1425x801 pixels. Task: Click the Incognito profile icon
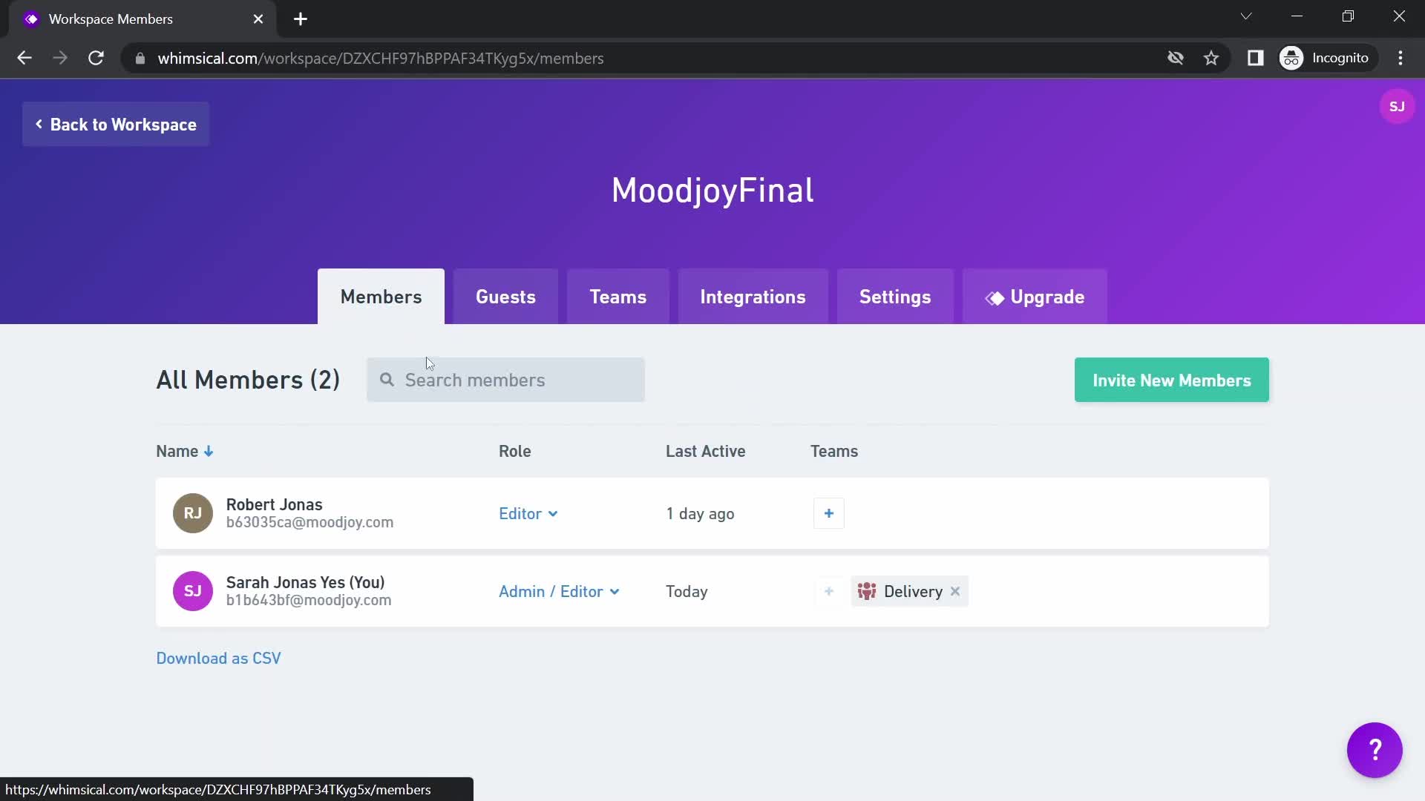pyautogui.click(x=1291, y=58)
